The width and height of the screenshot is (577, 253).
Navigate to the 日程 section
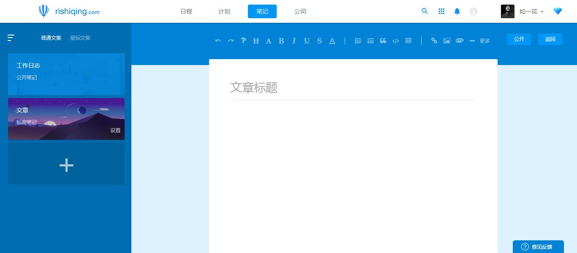(186, 11)
